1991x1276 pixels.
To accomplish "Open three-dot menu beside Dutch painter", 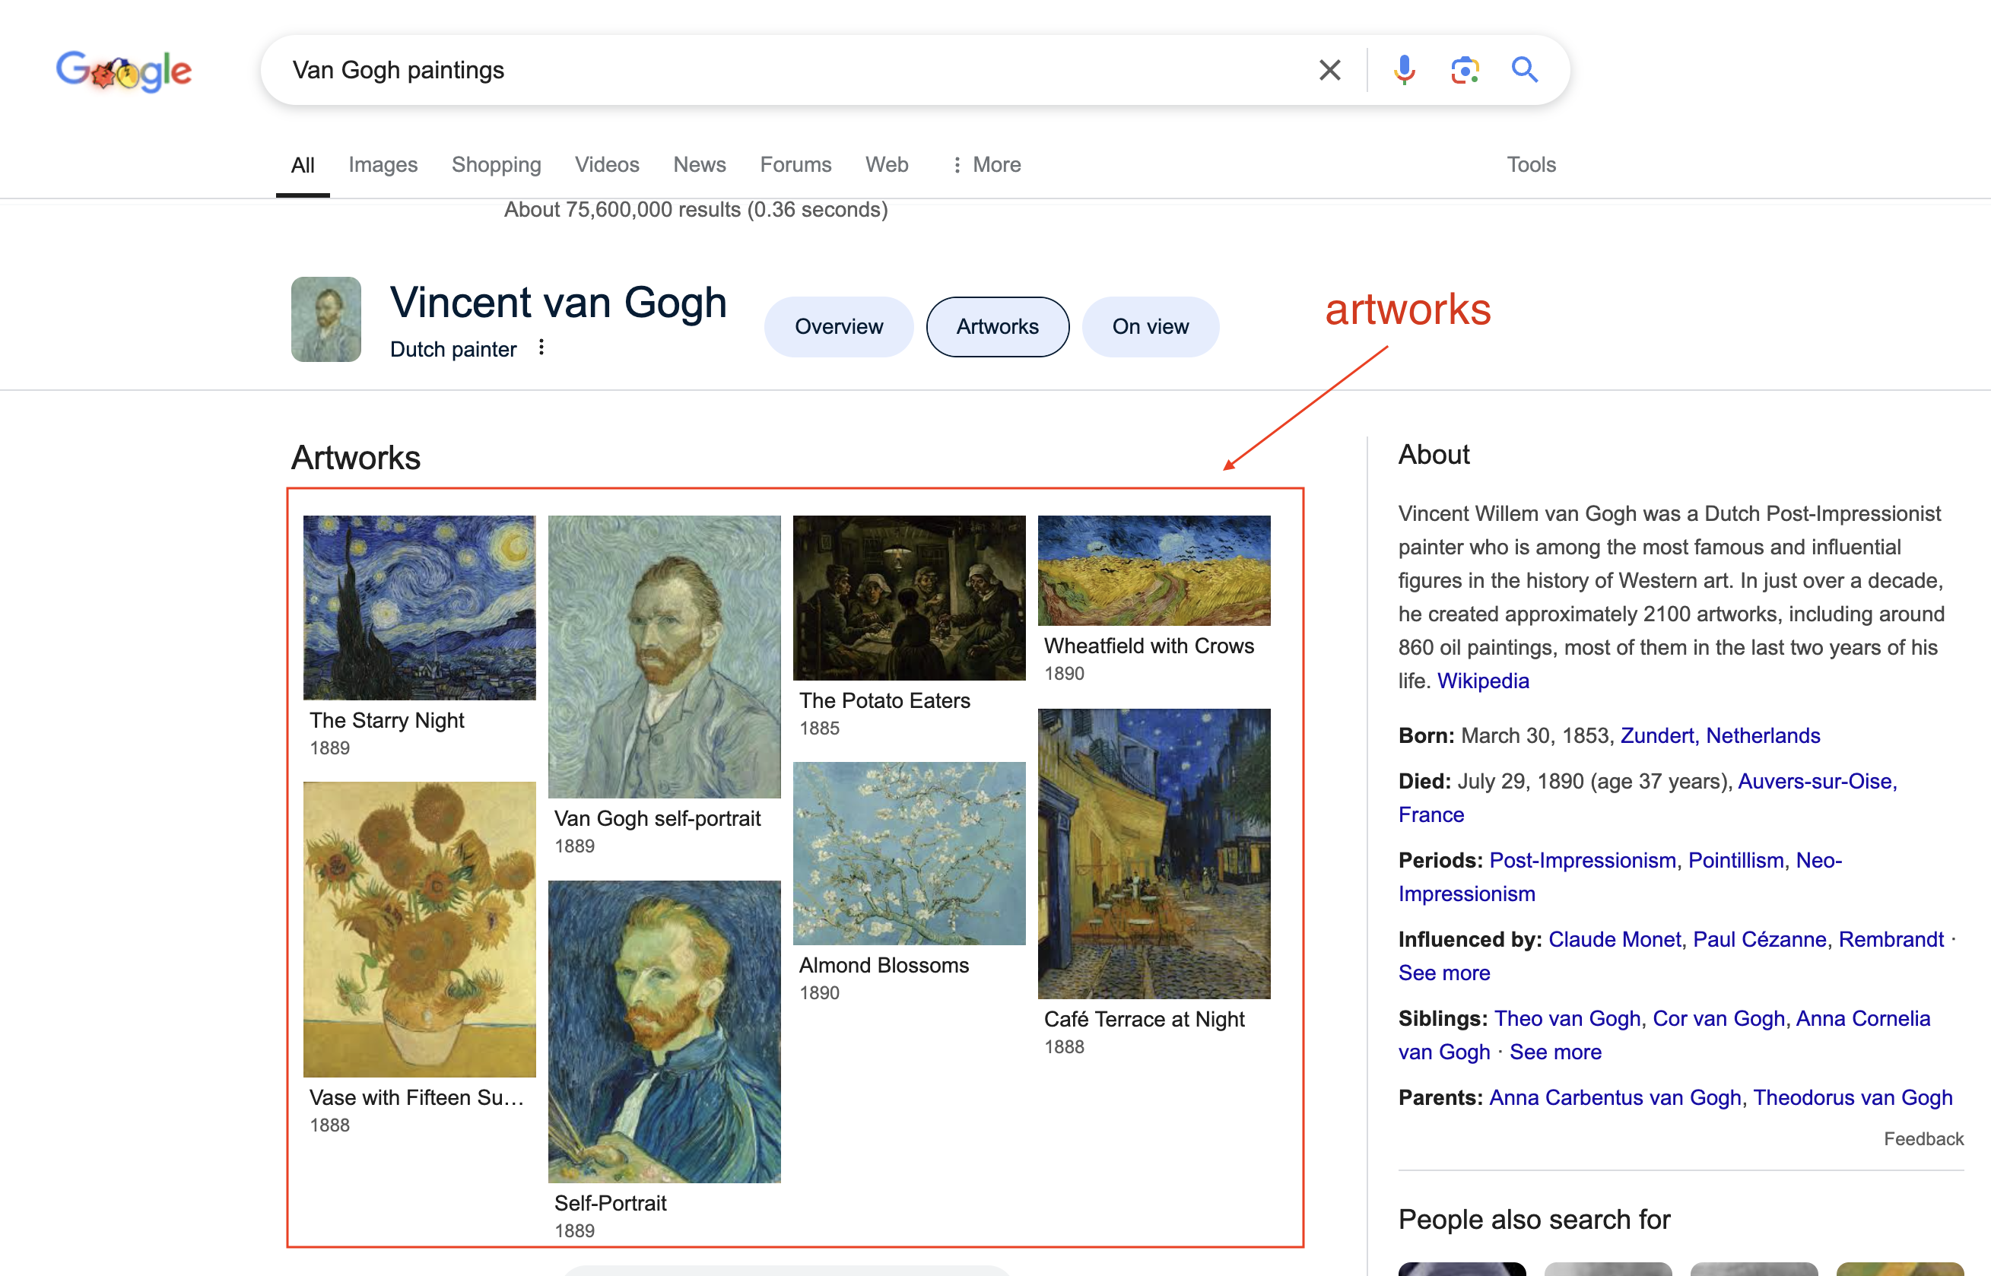I will pyautogui.click(x=541, y=348).
